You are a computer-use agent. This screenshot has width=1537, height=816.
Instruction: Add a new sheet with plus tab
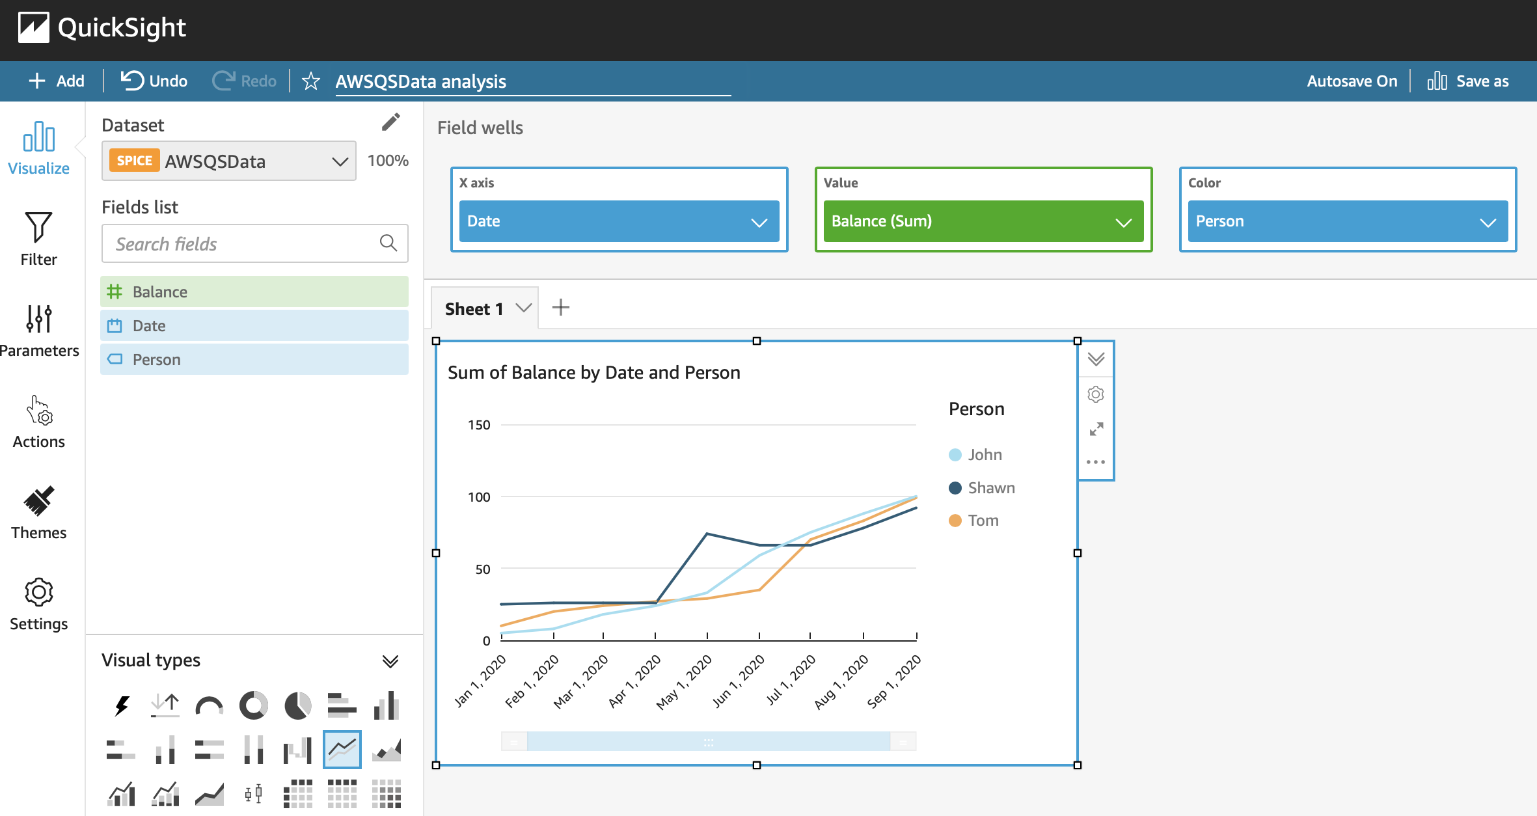[x=561, y=307]
